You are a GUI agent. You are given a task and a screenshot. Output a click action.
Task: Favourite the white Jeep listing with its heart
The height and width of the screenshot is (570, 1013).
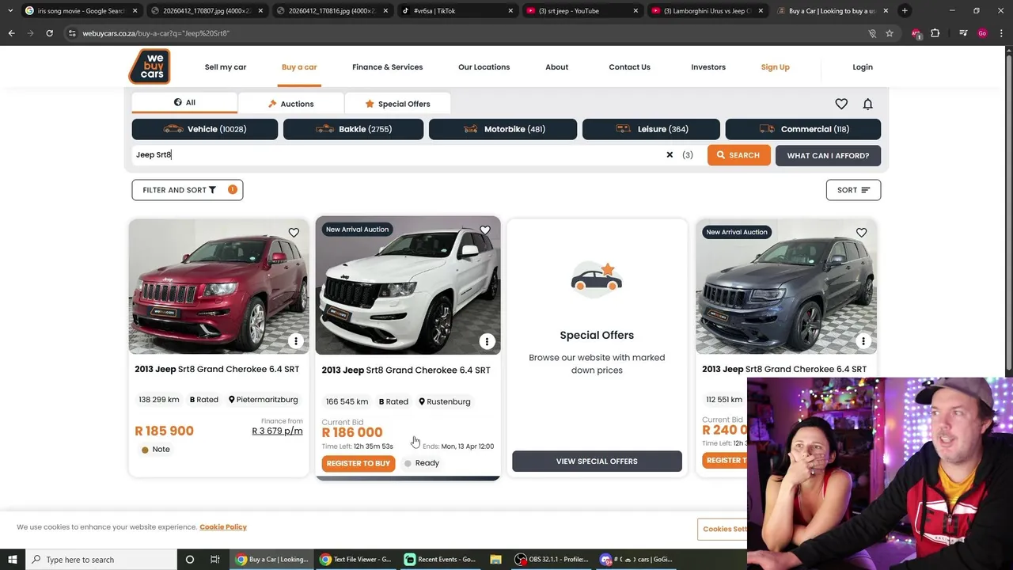click(x=485, y=230)
